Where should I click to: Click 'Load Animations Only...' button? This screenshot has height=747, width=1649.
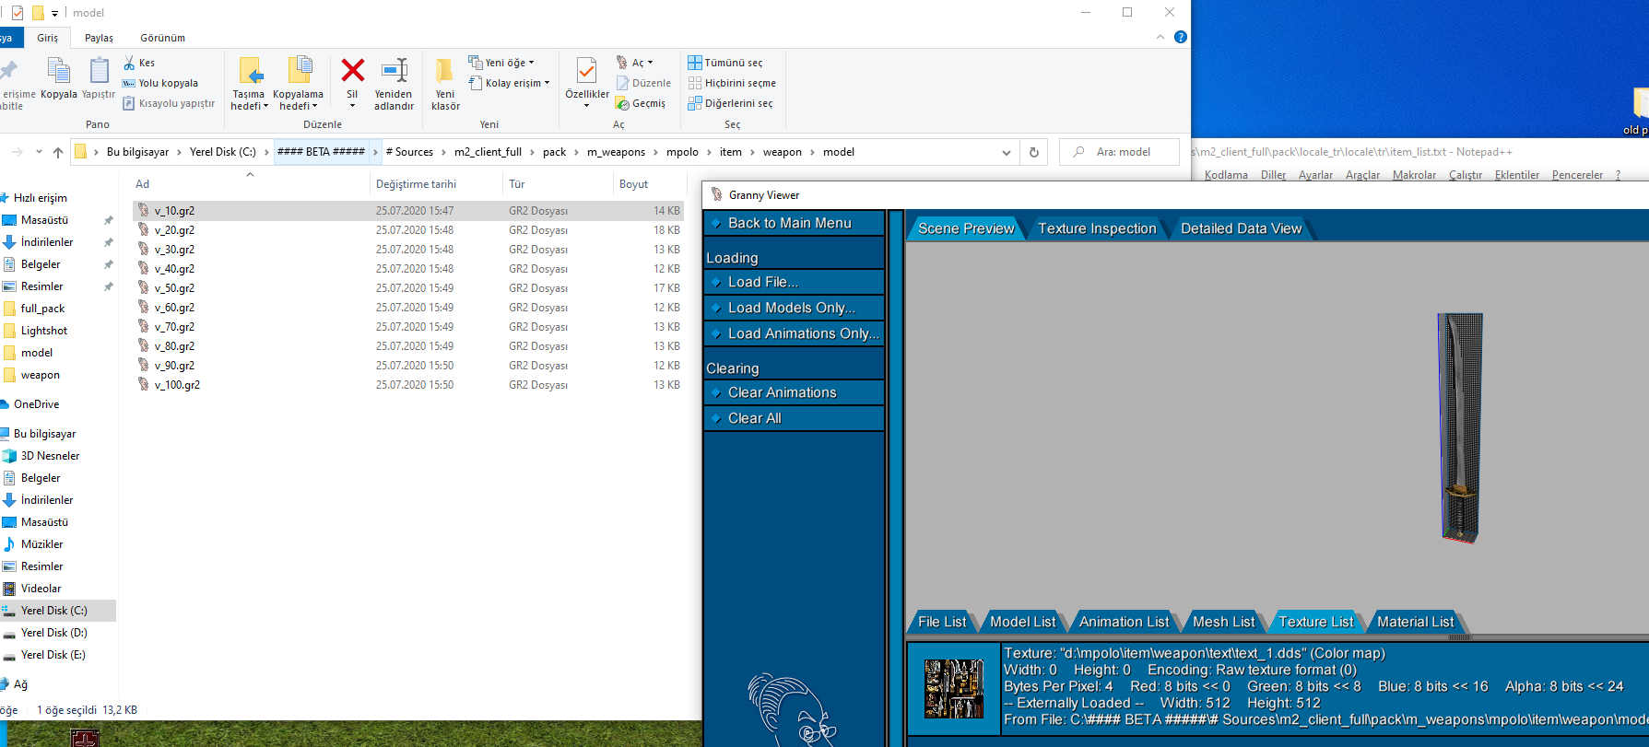pos(794,333)
